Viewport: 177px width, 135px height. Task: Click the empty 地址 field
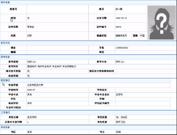57,48
